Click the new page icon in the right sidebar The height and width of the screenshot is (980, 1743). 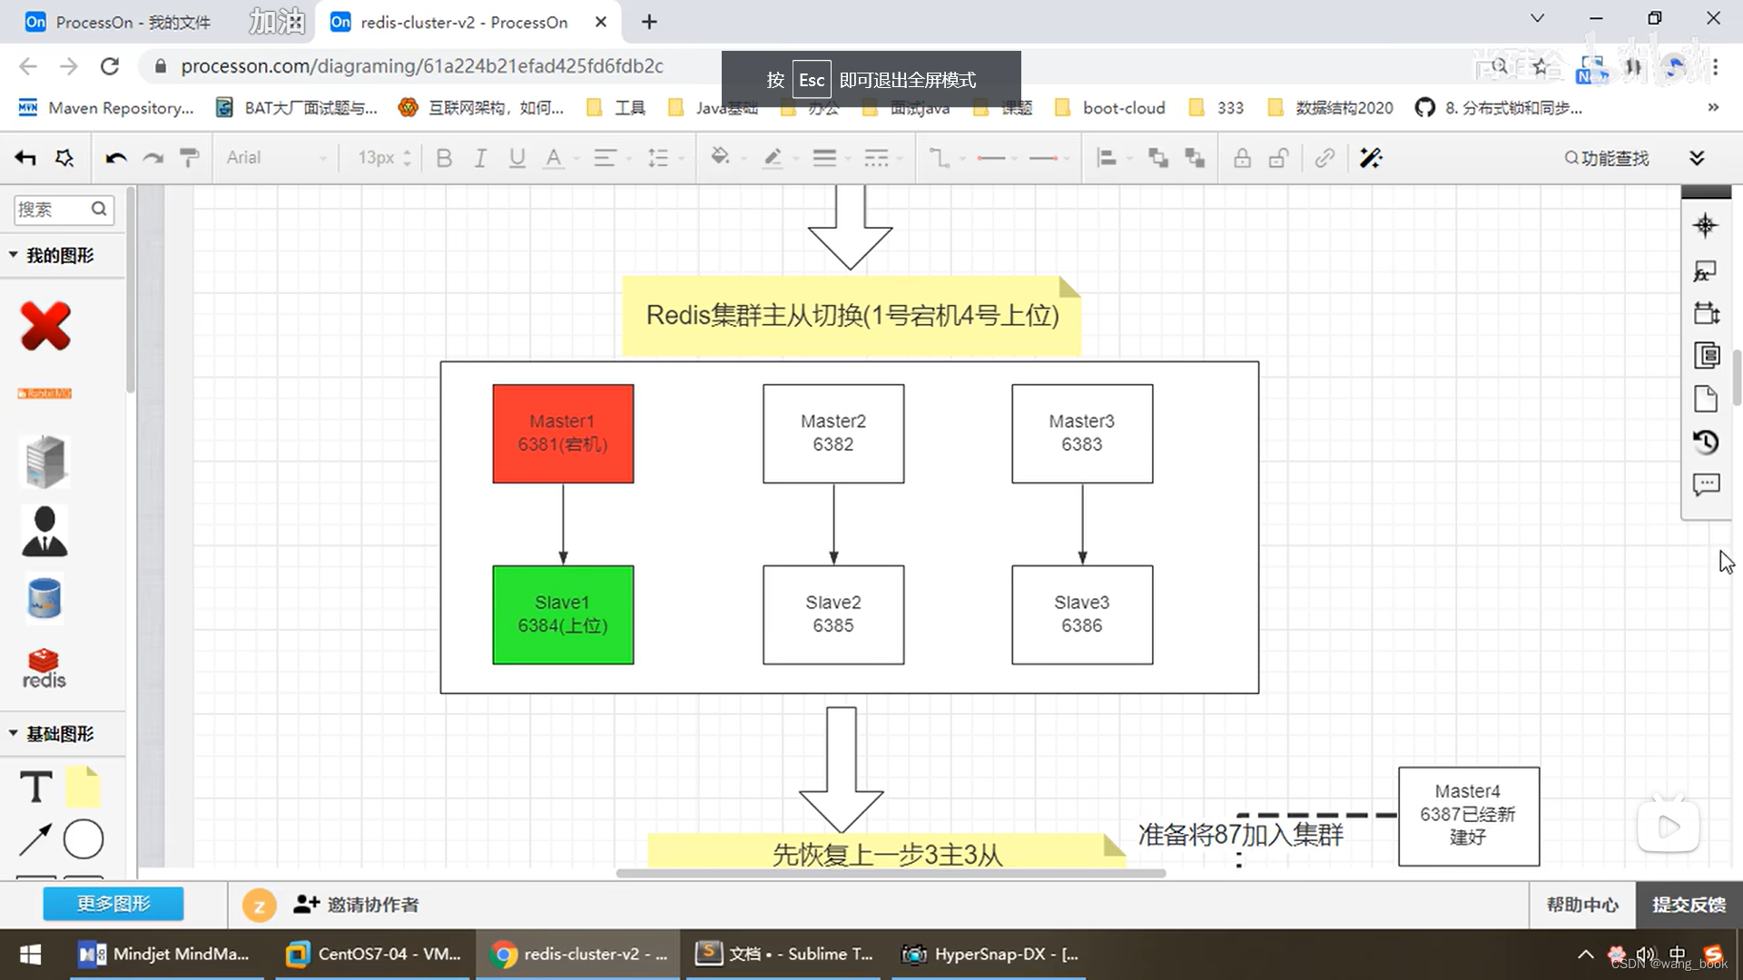1707,398
